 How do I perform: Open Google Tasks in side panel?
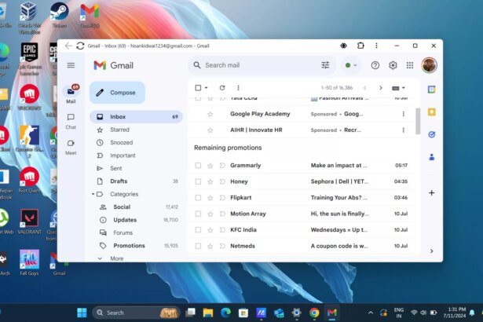(x=431, y=134)
